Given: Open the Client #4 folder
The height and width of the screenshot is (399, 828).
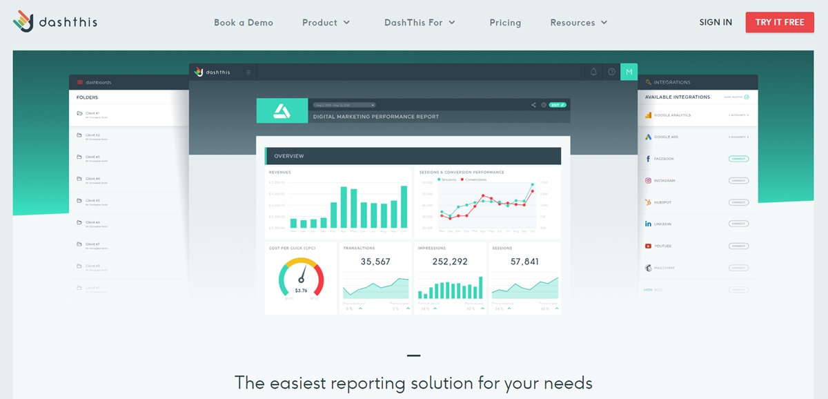Looking at the screenshot, I should 129,180.
